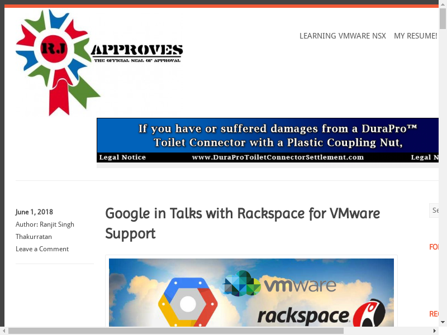The height and width of the screenshot is (335, 447).
Task: Focus the sidebar search input field
Action: click(x=434, y=210)
